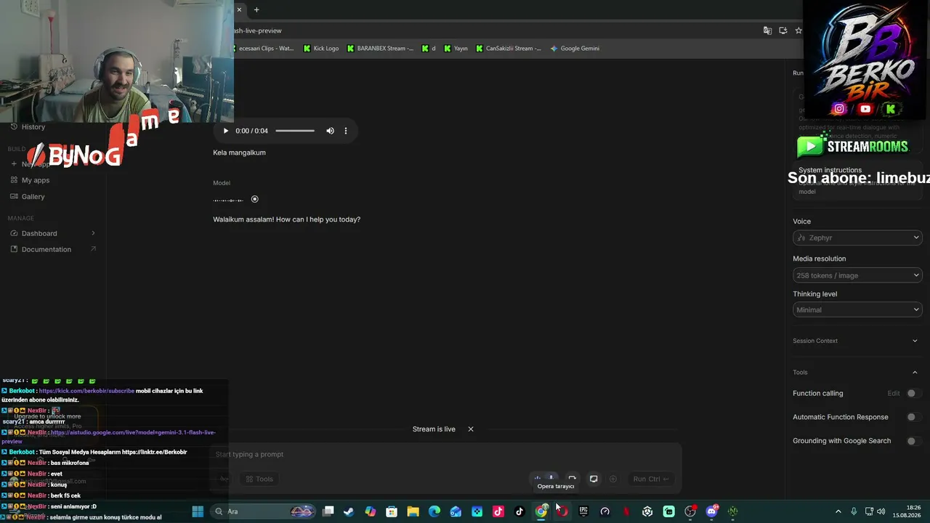Click the taskbar volume icon

tap(881, 511)
